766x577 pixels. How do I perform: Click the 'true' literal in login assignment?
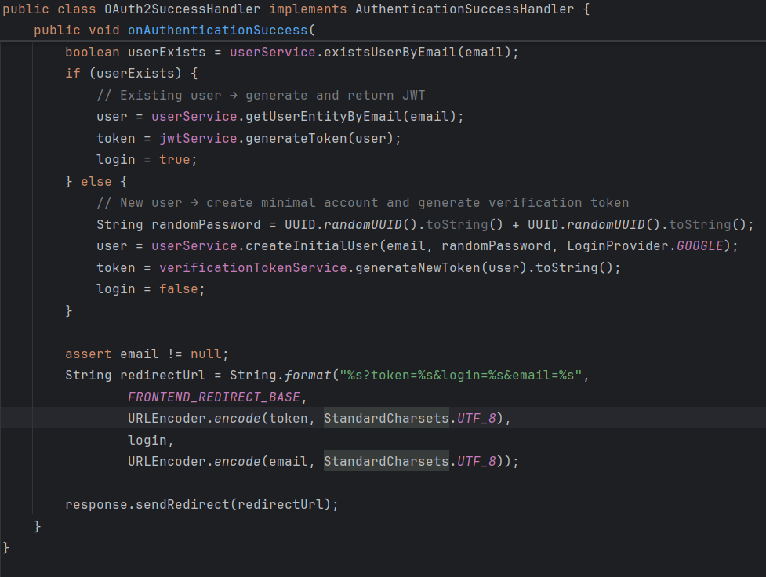(174, 159)
